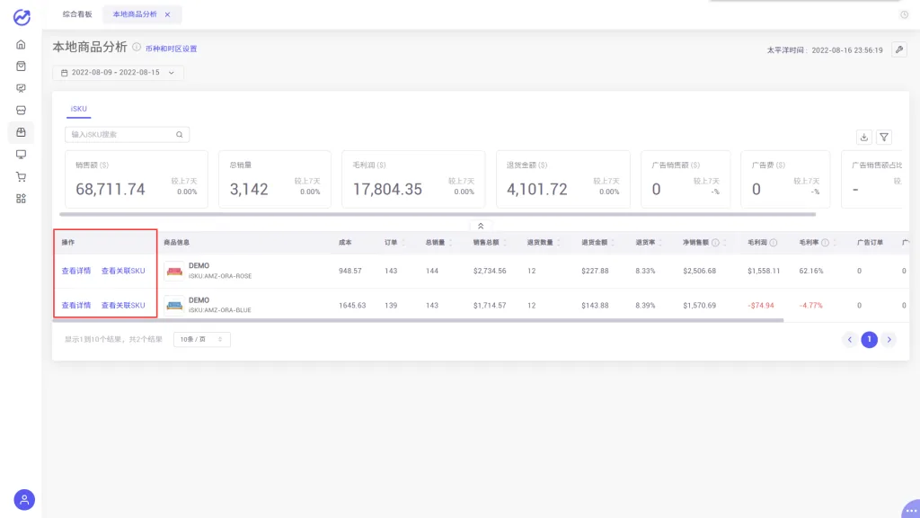
Task: Open the filter funnel icon
Action: coord(884,138)
